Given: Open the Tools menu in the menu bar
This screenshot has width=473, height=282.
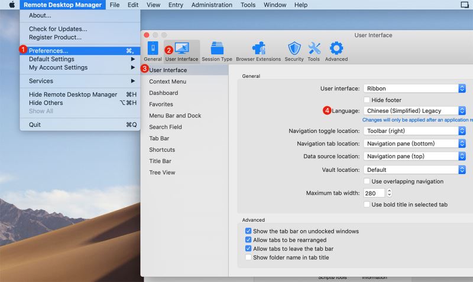Looking at the screenshot, I should pos(248,5).
